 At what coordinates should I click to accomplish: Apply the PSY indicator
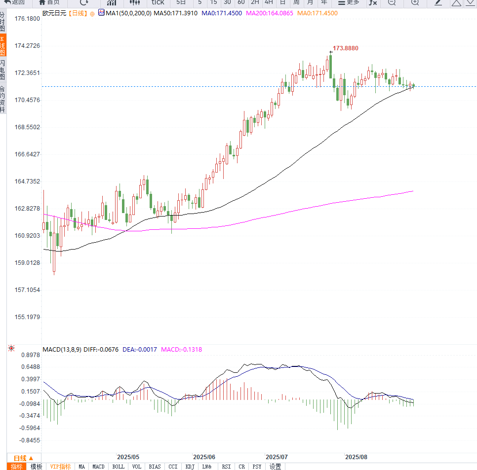coord(257,467)
